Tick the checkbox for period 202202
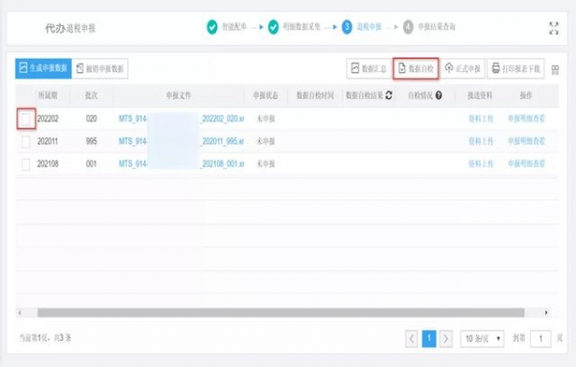Viewport: 576px width, 367px height. (x=26, y=119)
